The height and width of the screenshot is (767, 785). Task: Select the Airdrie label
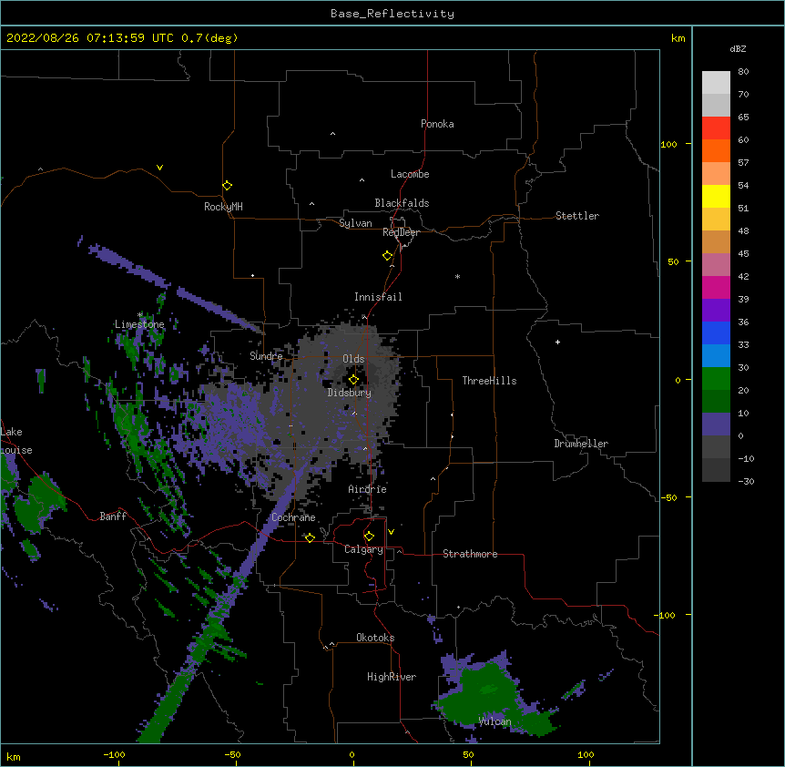tap(368, 489)
